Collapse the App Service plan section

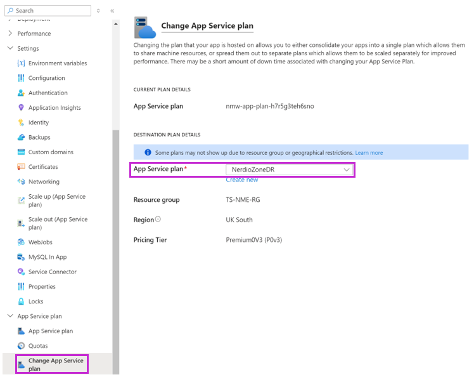click(x=10, y=316)
